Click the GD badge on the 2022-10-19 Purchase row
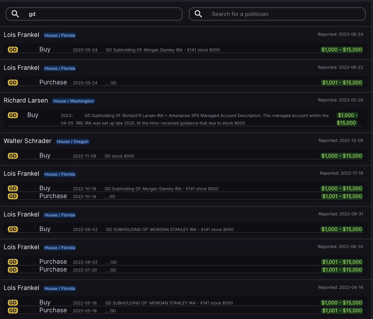Image resolution: width=373 pixels, height=319 pixels. coord(13,196)
